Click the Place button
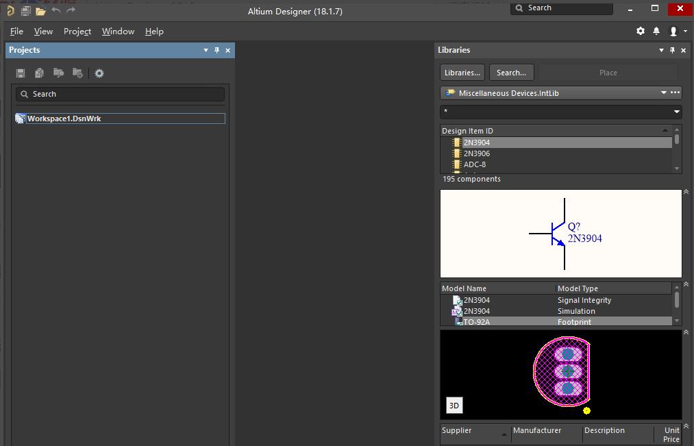694x446 pixels. point(608,73)
